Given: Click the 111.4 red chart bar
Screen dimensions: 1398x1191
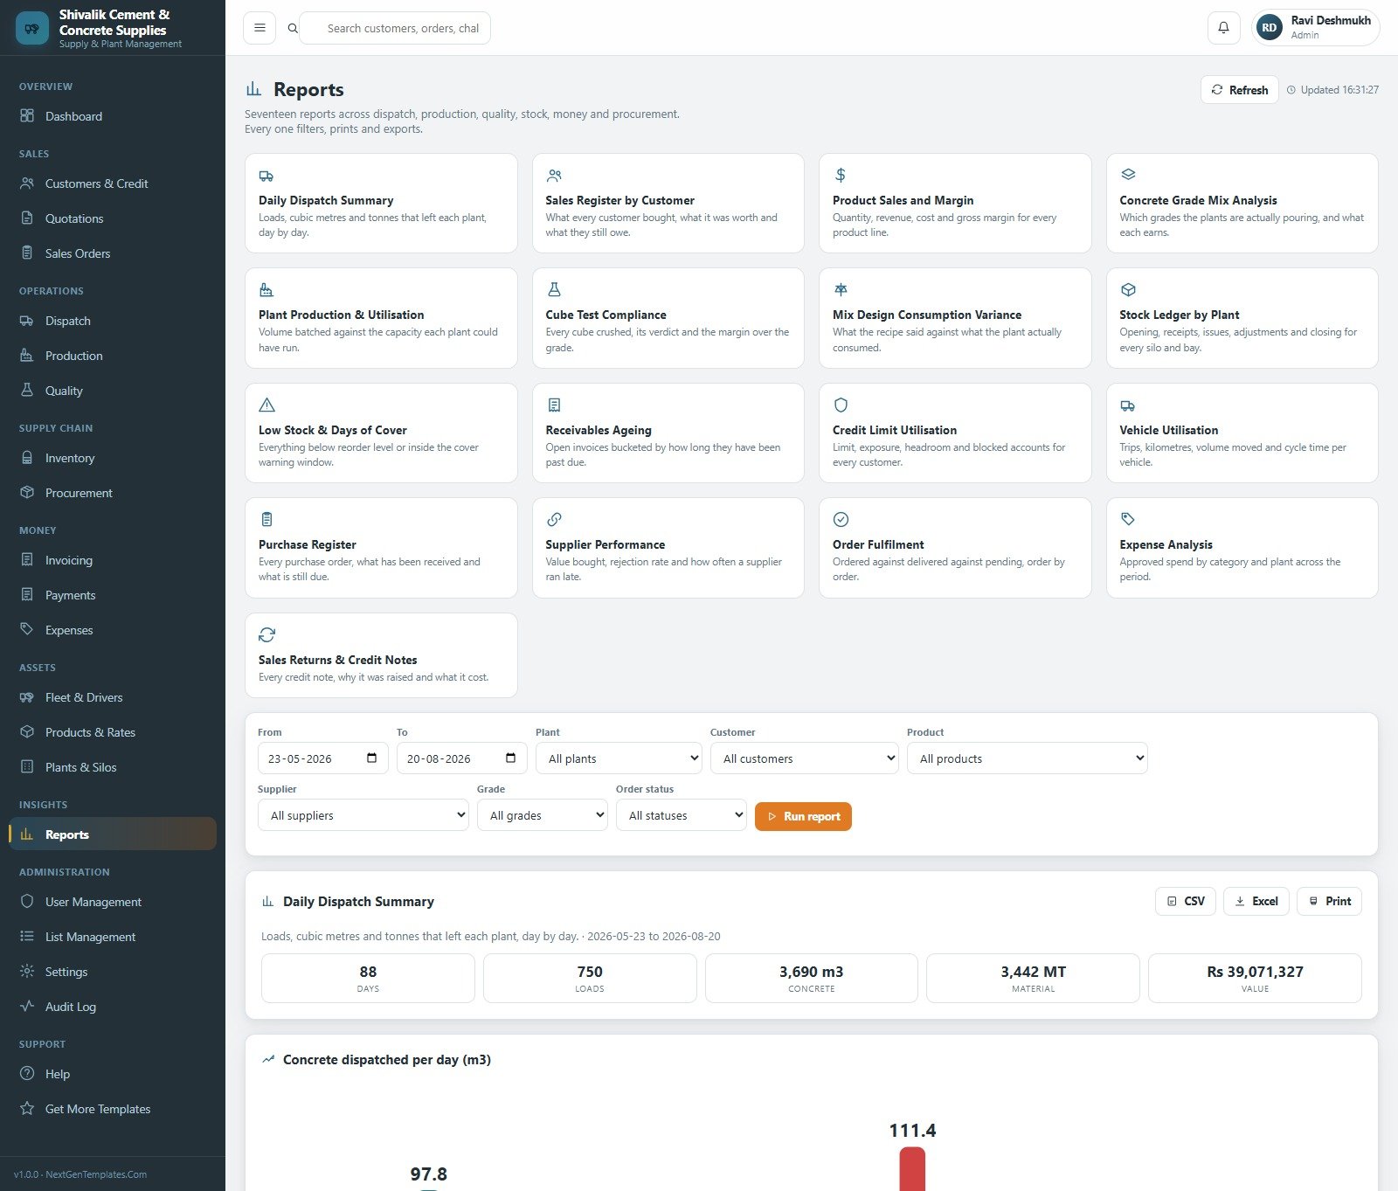Looking at the screenshot, I should tap(912, 1168).
